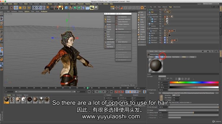Collapse the top-level Male Bust null

[148, 14]
